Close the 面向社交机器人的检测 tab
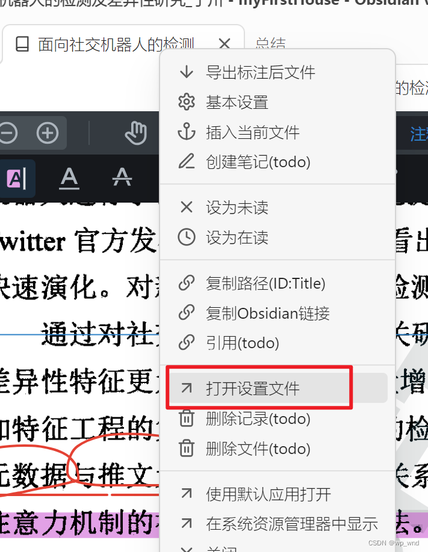The width and height of the screenshot is (428, 552). [x=225, y=44]
